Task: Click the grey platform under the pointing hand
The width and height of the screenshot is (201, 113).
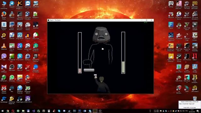Action: point(89,70)
